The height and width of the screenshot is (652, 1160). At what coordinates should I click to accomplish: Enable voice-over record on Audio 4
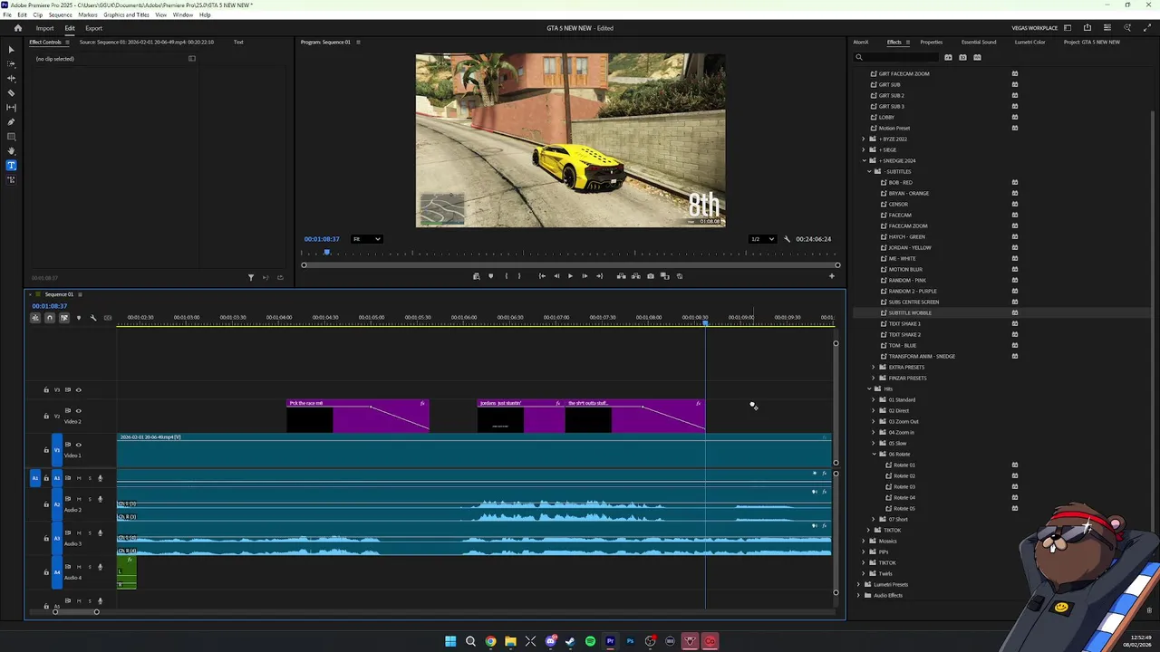pyautogui.click(x=100, y=567)
